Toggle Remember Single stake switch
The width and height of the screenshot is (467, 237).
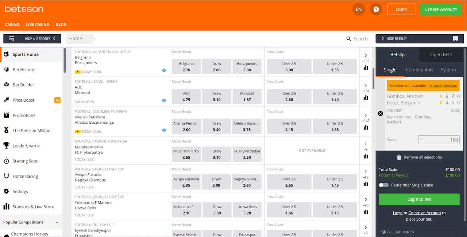coord(384,185)
